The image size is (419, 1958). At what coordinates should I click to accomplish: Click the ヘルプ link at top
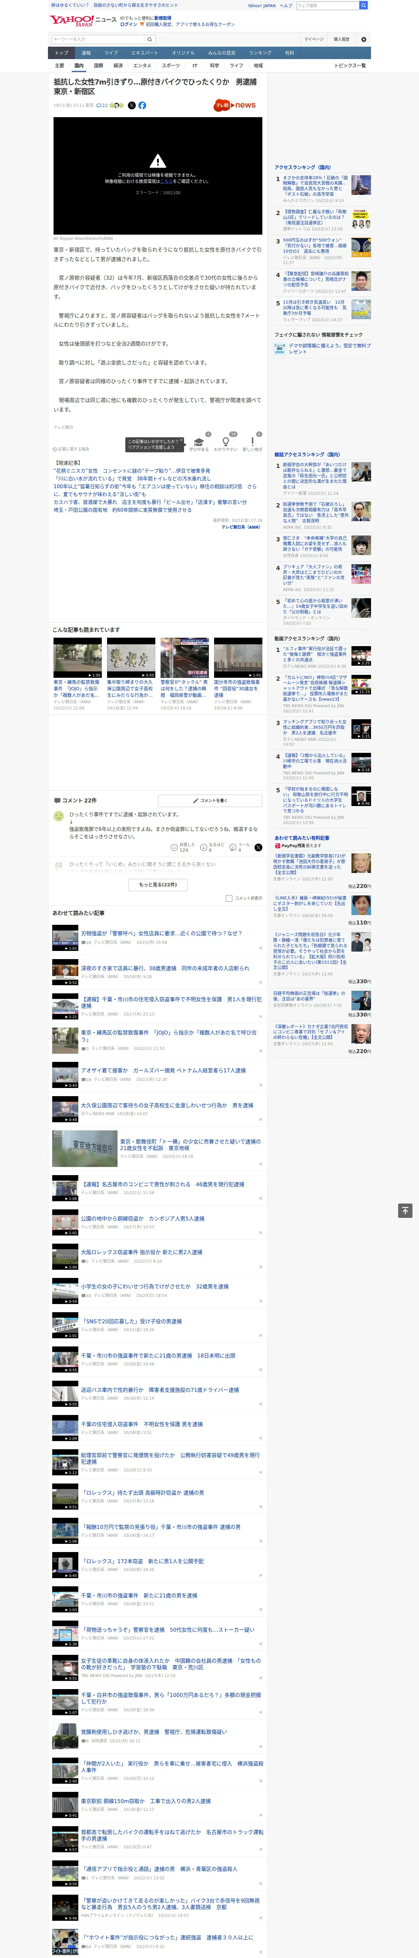click(286, 5)
